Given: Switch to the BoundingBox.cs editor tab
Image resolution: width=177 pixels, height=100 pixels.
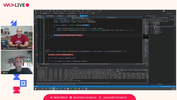Looking at the screenshot, I should click(40, 16).
